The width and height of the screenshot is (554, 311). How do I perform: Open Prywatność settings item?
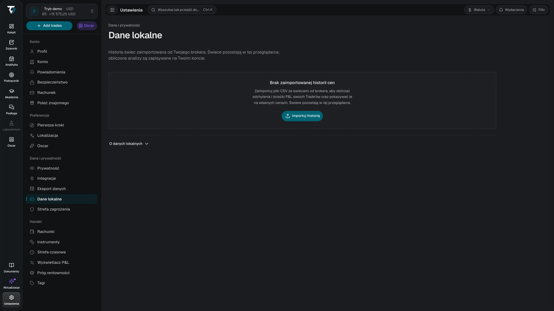click(x=62, y=168)
